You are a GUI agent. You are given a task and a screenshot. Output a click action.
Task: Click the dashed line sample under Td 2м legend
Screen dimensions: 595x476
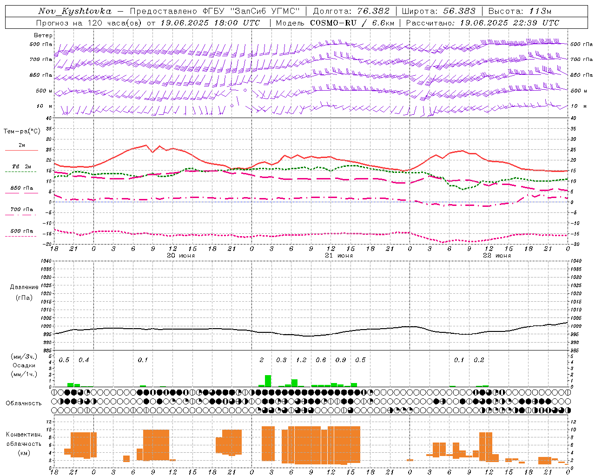(x=20, y=172)
